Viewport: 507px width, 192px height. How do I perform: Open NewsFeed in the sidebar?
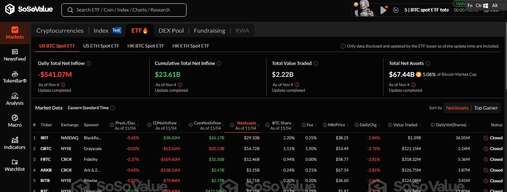click(15, 55)
